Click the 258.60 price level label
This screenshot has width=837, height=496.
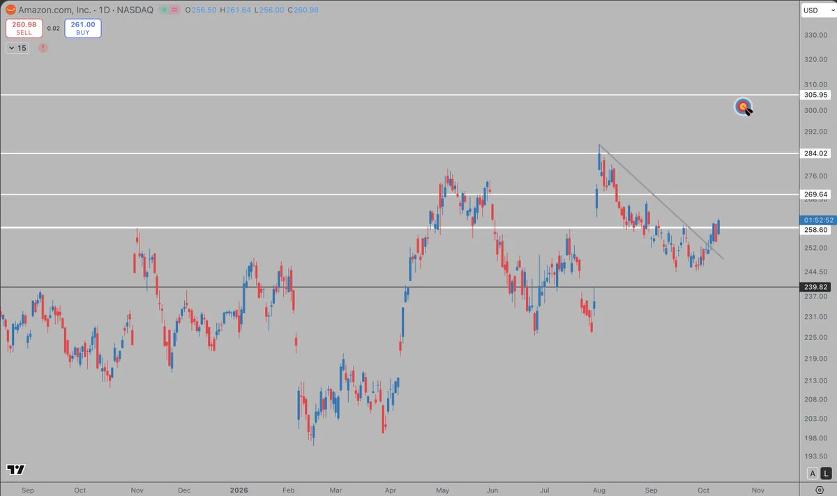tap(815, 229)
